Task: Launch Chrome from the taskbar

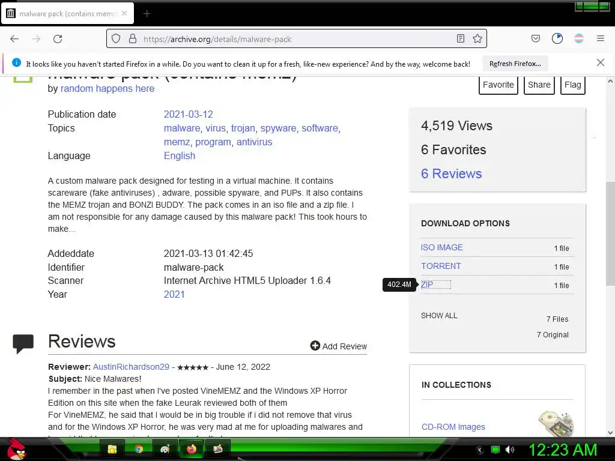Action: (139, 449)
